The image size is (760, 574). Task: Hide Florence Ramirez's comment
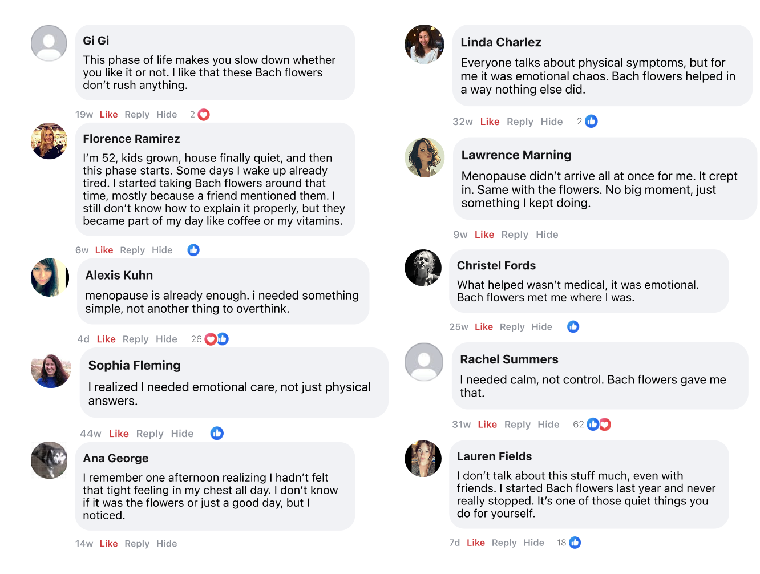[162, 250]
